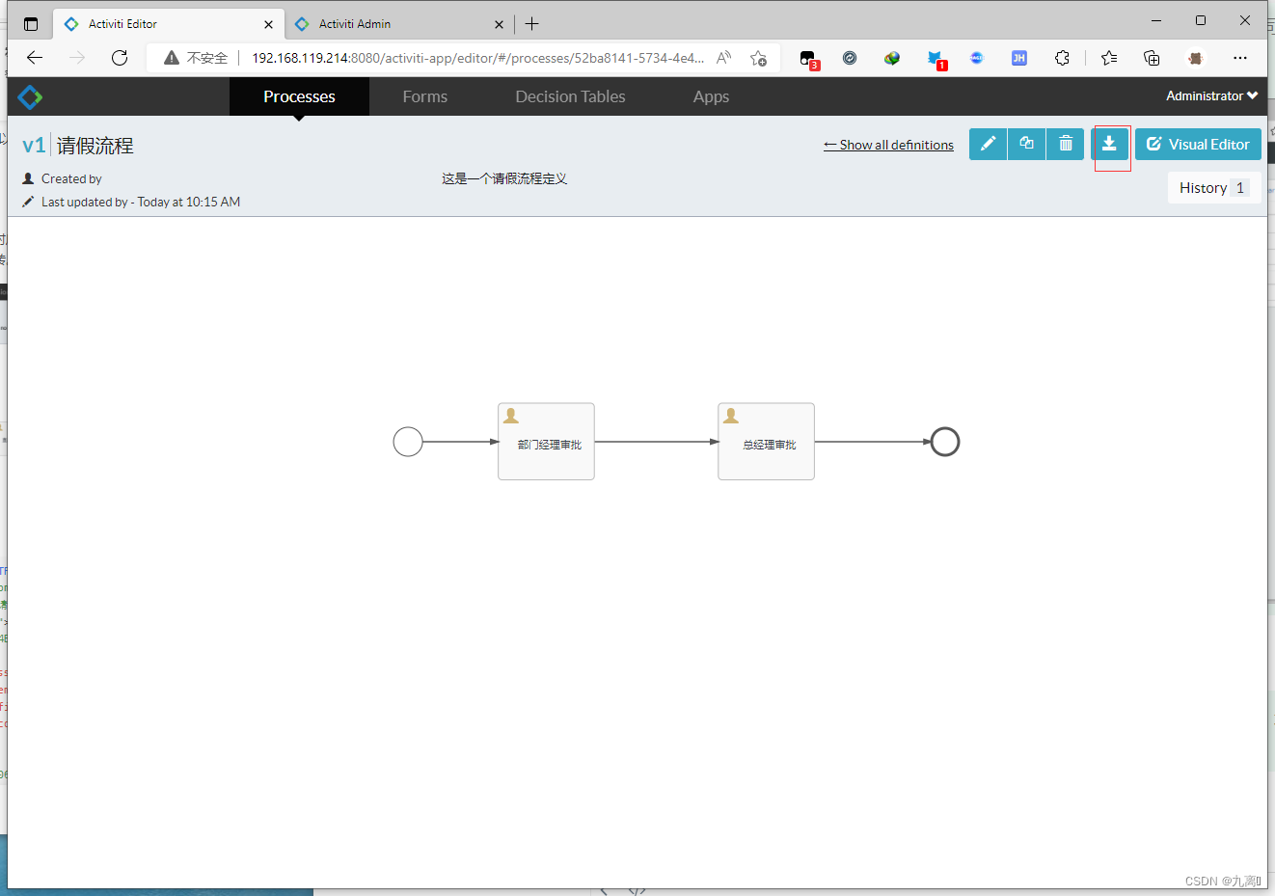Click the 请假流程 process title
This screenshot has width=1275, height=896.
[x=95, y=146]
